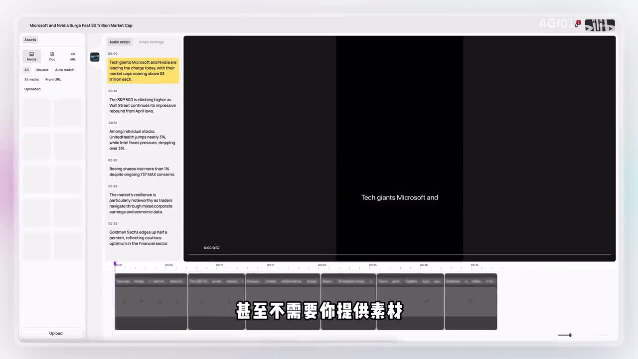This screenshot has height=359, width=638.
Task: Select the first clip on the timeline
Action: 151,301
